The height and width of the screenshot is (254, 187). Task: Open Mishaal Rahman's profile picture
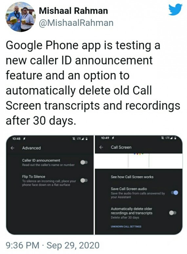(21, 17)
